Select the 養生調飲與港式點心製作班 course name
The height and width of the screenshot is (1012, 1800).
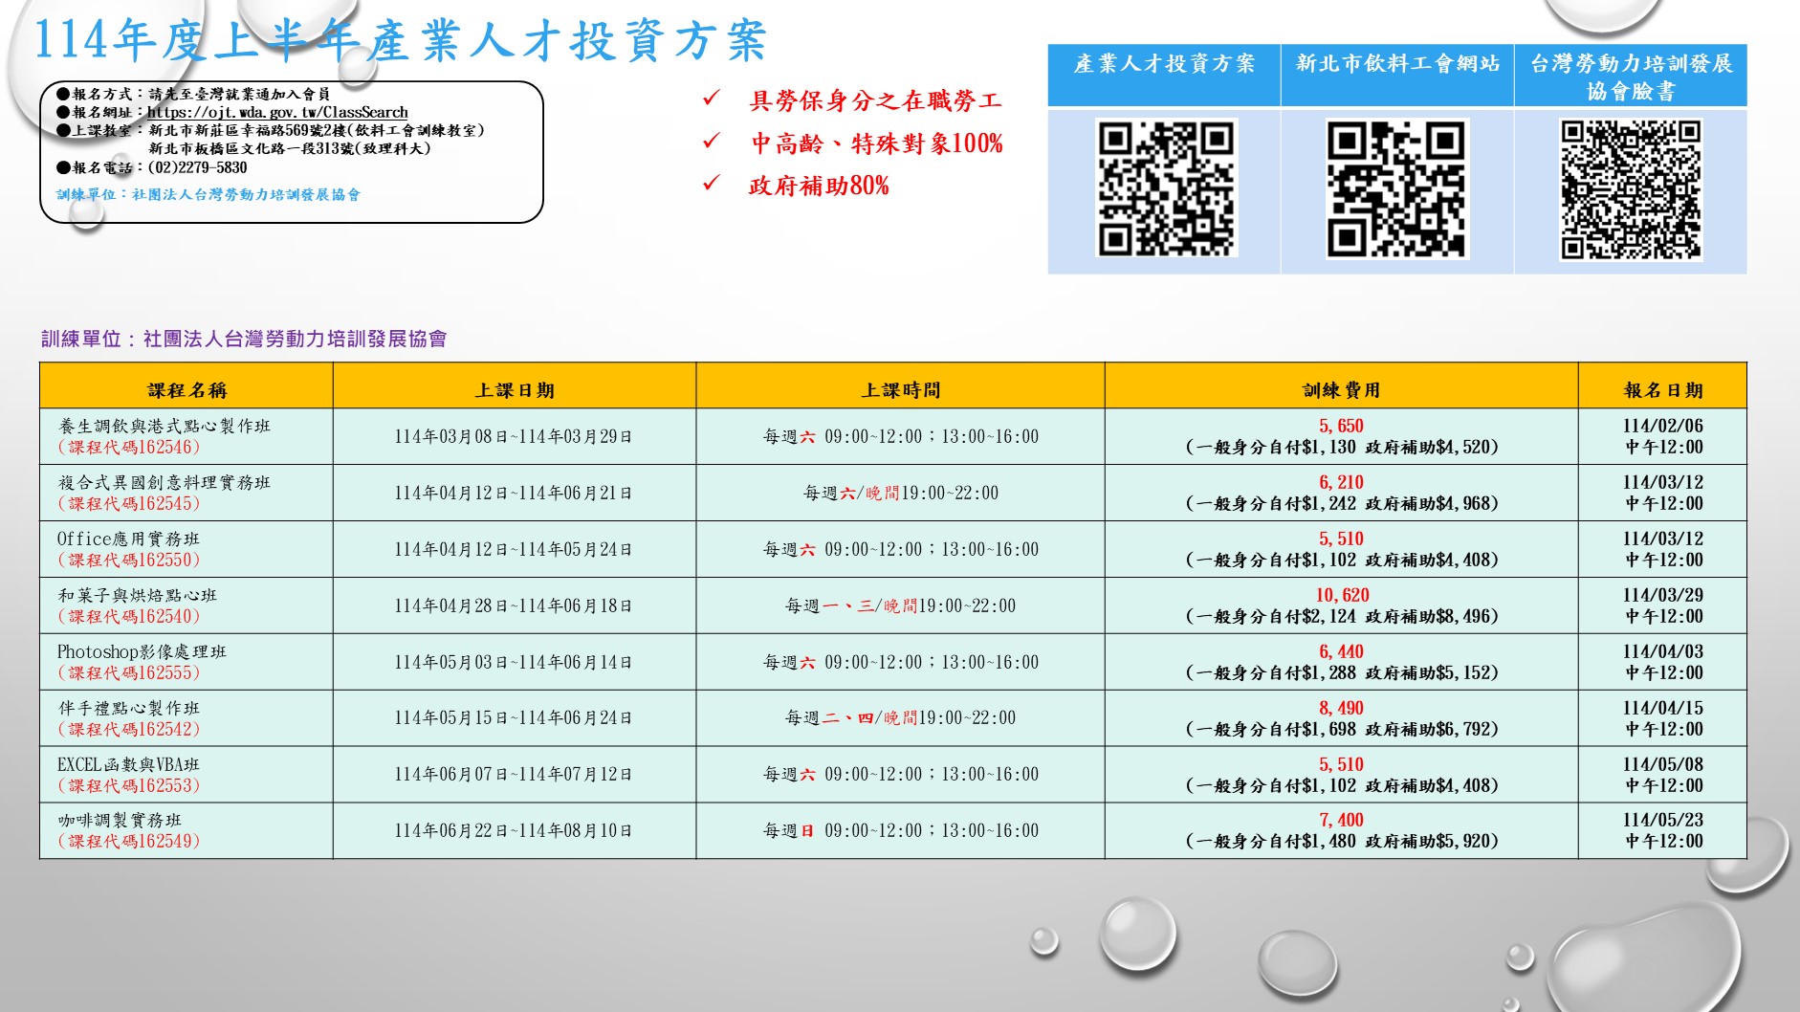pos(165,427)
